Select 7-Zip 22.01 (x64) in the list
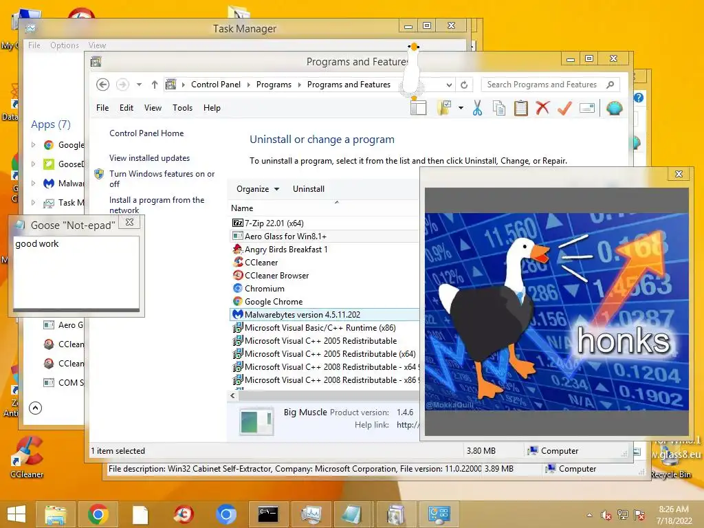This screenshot has width=704, height=528. click(x=274, y=223)
